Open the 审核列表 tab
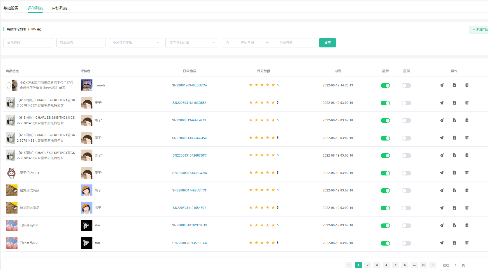The image size is (488, 270). (x=59, y=8)
